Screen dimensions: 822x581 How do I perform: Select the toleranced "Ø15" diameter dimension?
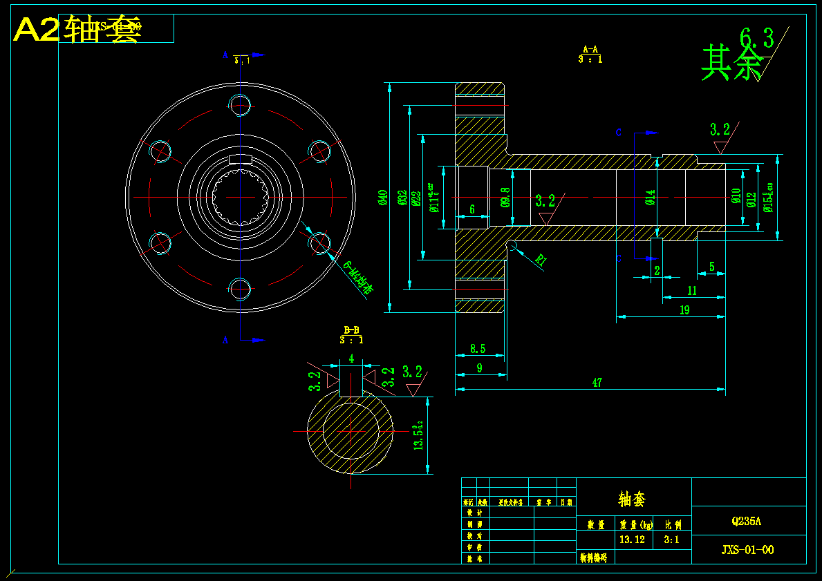[769, 198]
